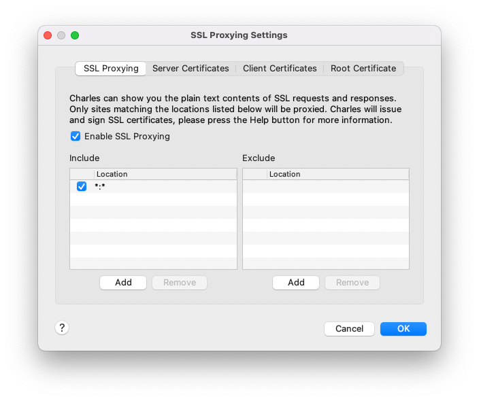Click Add under the Include list
The image size is (479, 401).
123,283
